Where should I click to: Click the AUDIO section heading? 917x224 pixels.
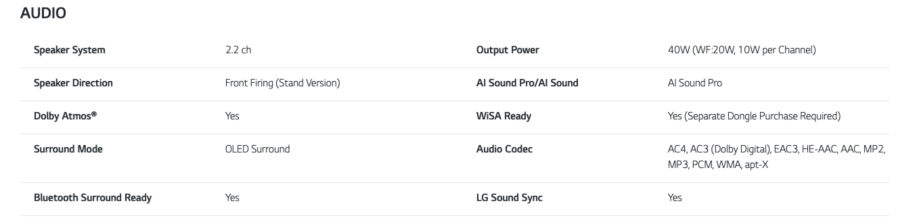pos(43,13)
